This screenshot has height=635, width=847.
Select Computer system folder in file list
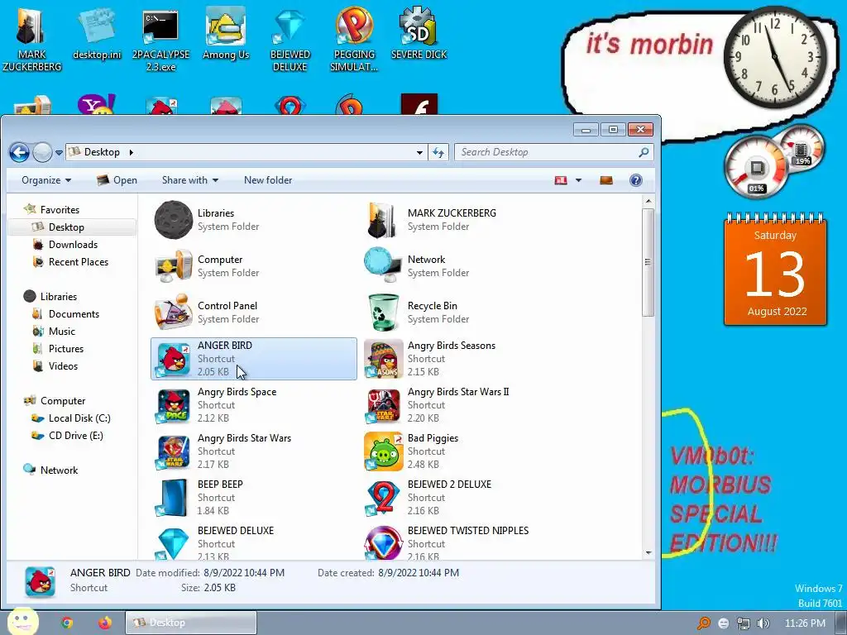tap(173, 266)
